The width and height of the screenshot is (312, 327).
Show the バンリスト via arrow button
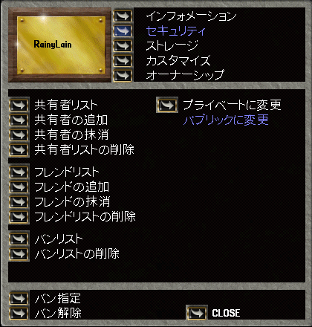19,239
